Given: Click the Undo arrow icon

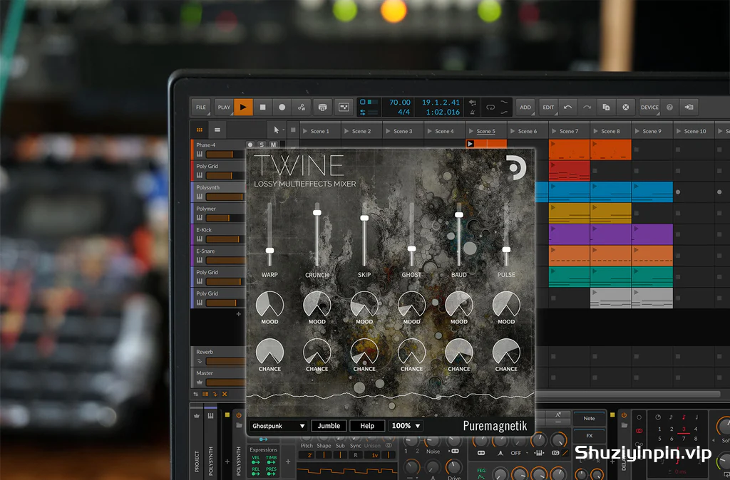Looking at the screenshot, I should 567,107.
